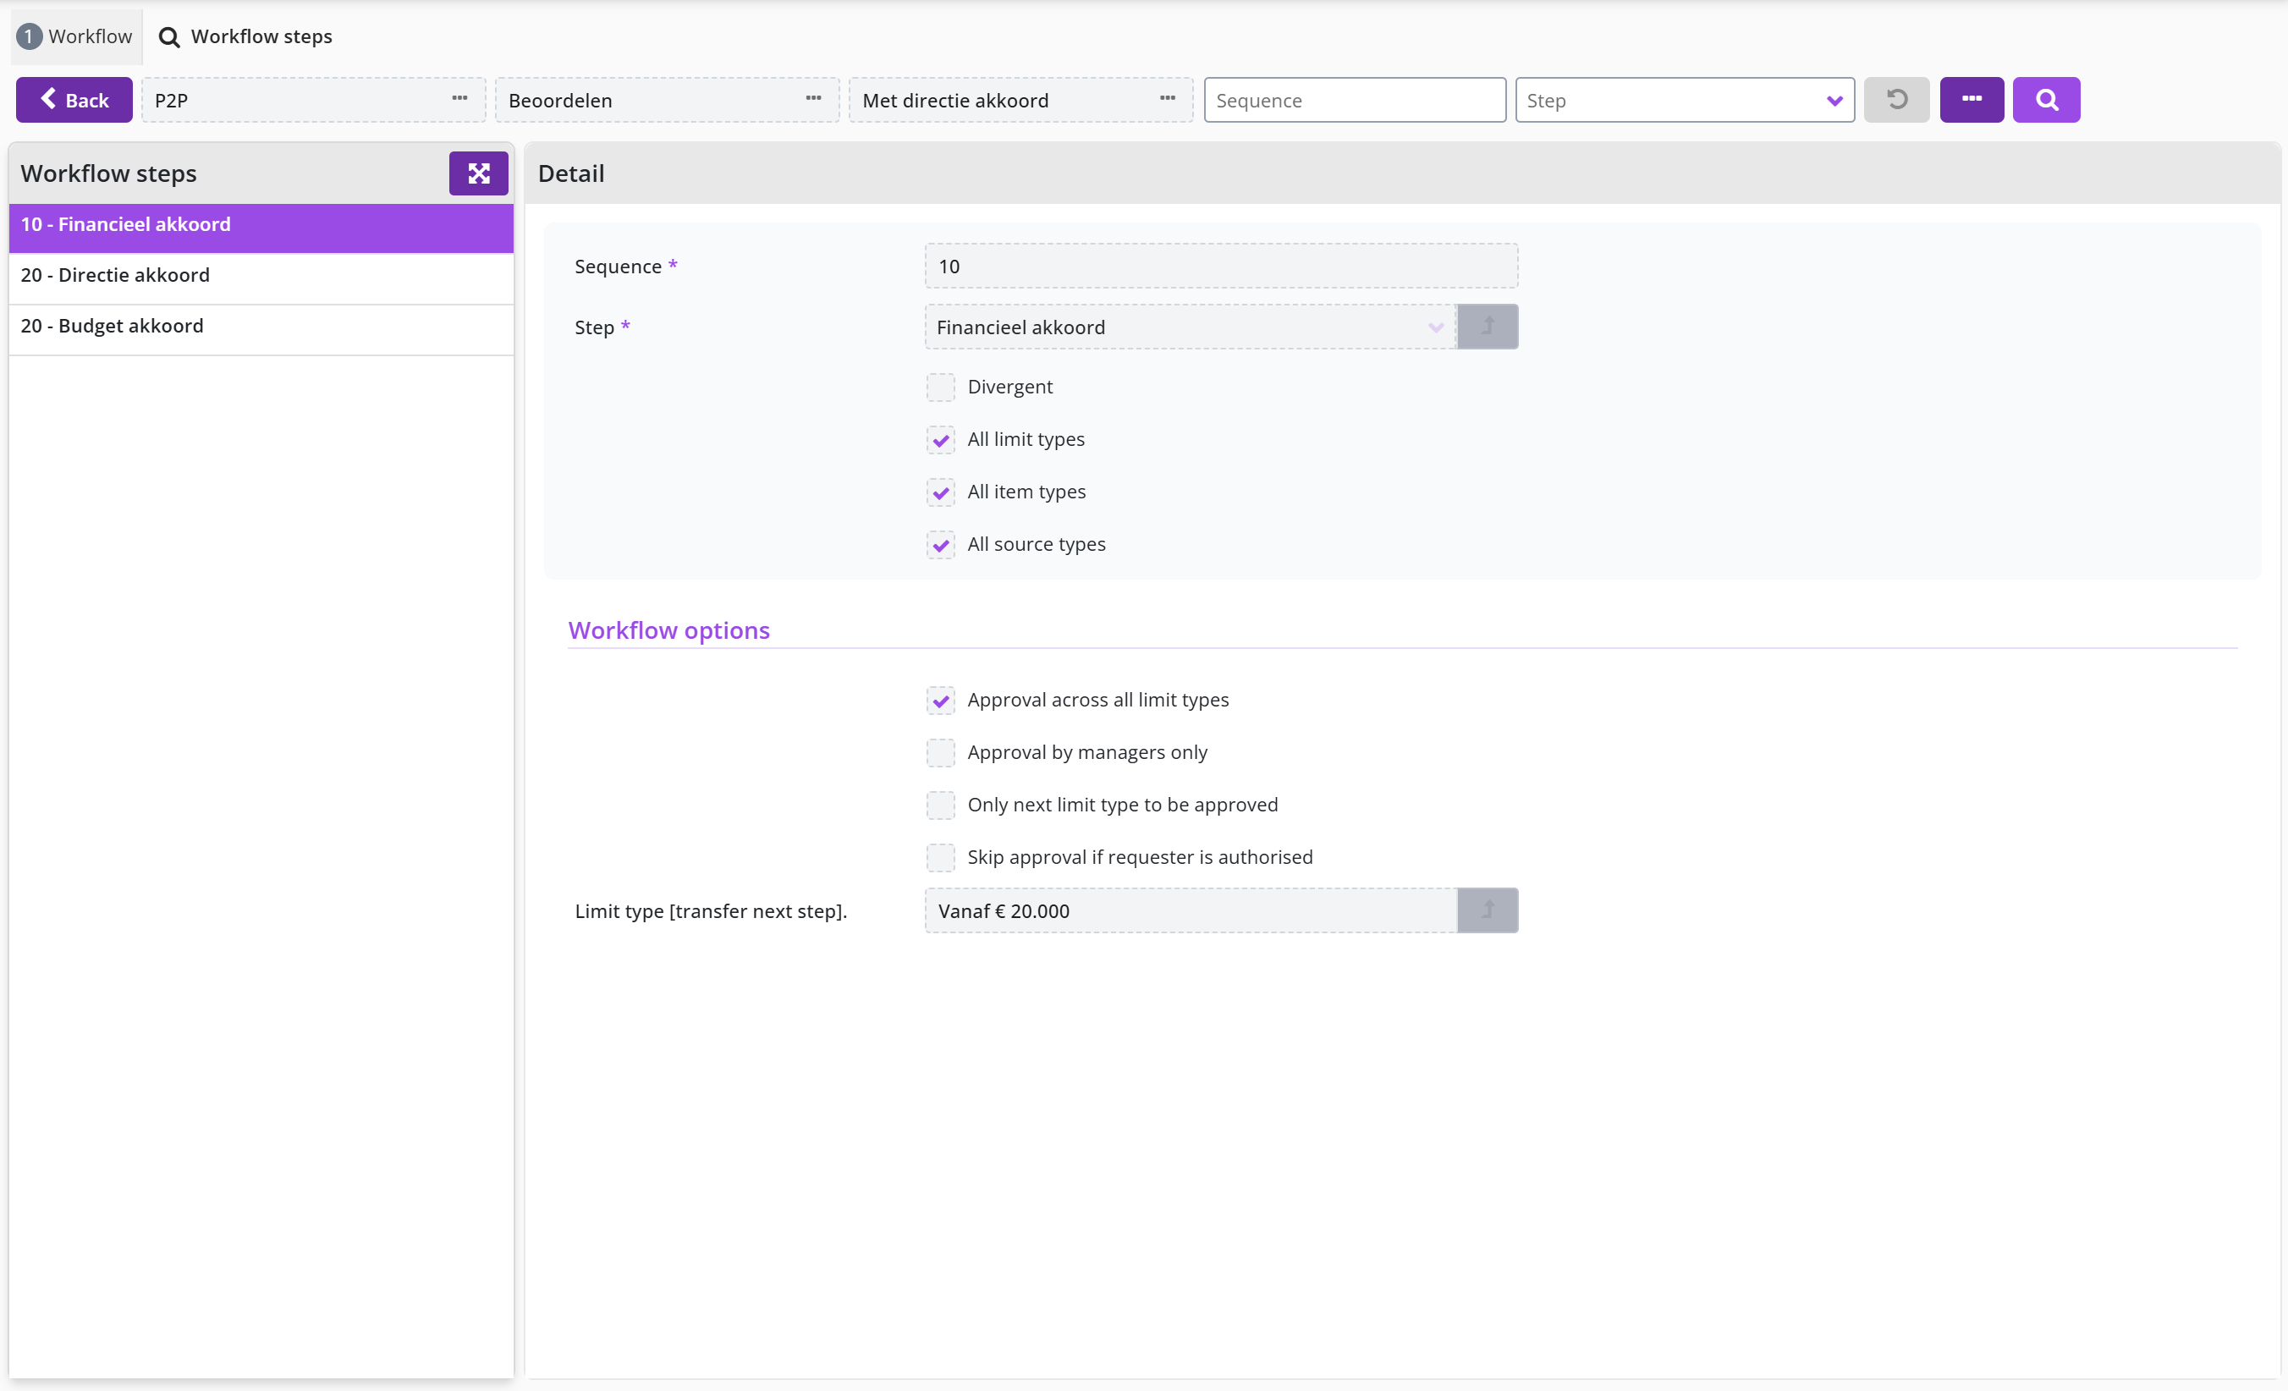This screenshot has height=1391, width=2288.
Task: Click the Workflow options section heading
Action: tap(668, 630)
